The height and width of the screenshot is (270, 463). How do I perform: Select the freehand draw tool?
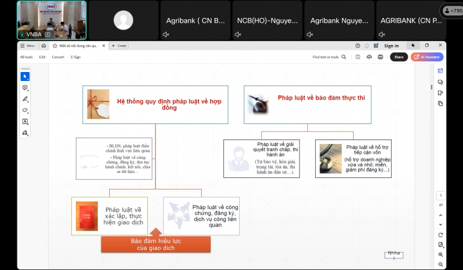click(x=25, y=111)
